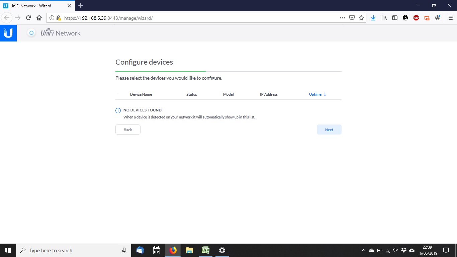Click the insecure connection padlock warning icon
Viewport: 457px width, 257px height.
(59, 18)
